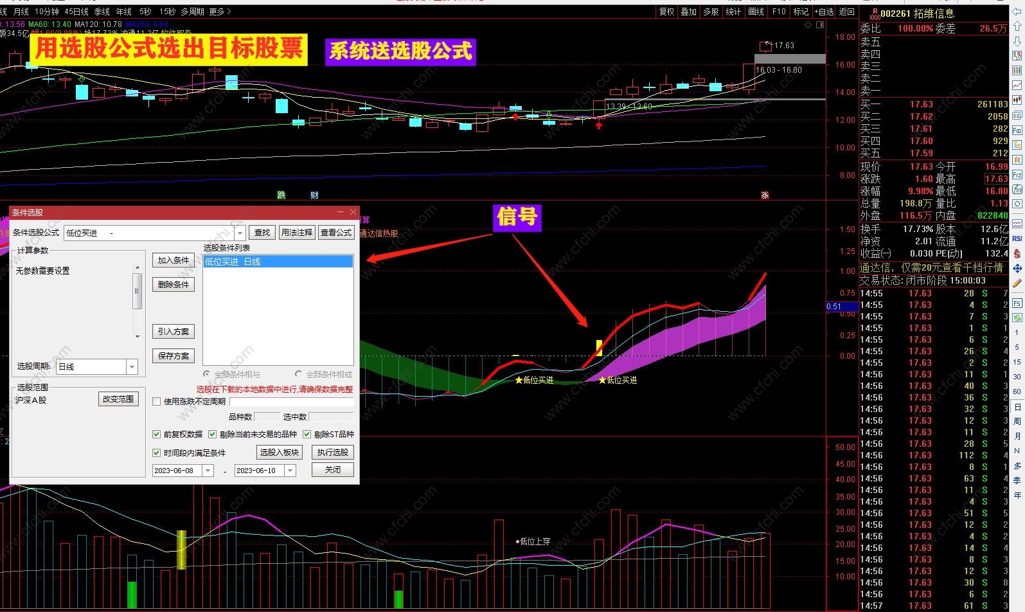Open the 多周期 tab in the top bar

point(192,12)
